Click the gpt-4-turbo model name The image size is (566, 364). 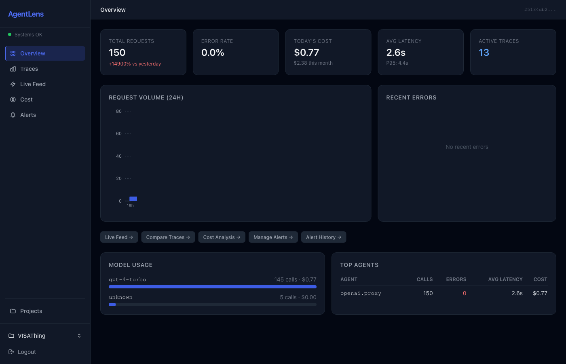(127, 279)
